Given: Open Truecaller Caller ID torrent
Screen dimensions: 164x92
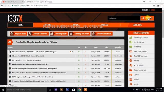Looking at the screenshot, I should [39, 81].
